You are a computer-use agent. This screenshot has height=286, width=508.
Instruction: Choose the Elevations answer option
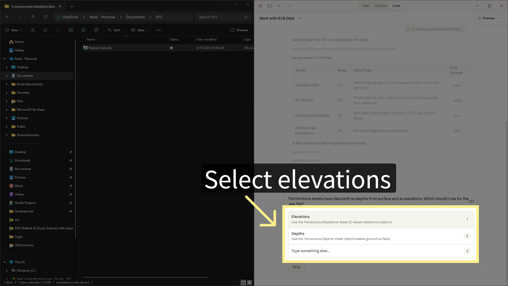tap(381, 219)
